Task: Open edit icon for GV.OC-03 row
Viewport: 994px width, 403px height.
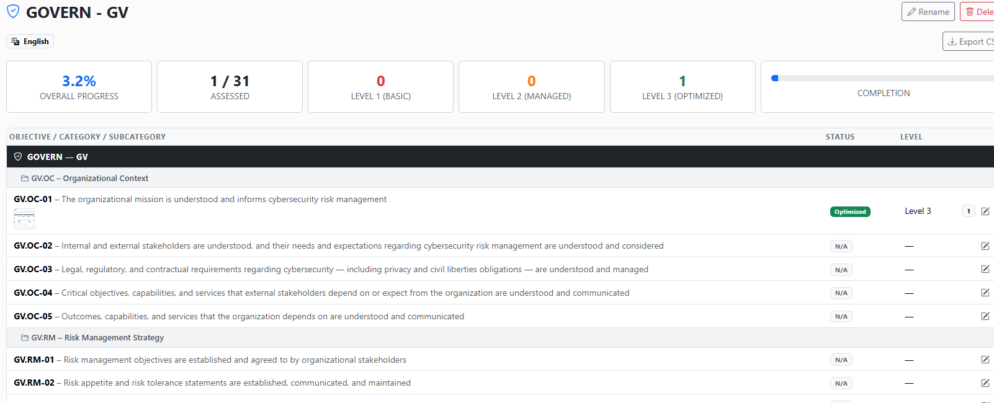Action: 985,269
